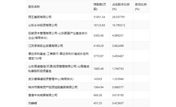176x107 pixels.
Task: Click the 股东名称 column header
Action: coord(34,7)
